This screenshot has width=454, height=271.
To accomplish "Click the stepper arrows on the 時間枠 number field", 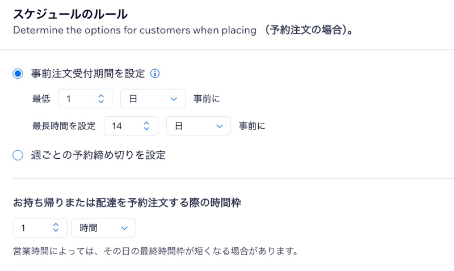I will point(56,228).
